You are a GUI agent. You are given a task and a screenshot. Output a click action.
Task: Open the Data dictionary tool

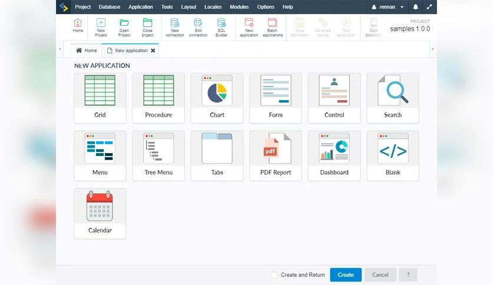tap(373, 28)
